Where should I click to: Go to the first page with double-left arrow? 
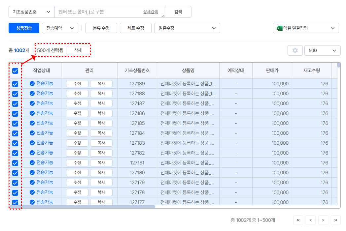click(298, 220)
